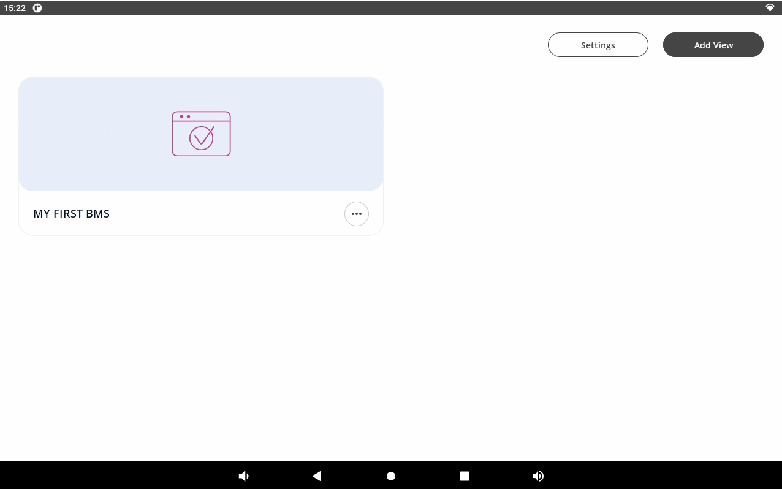Tap the Android home circle button
Image resolution: width=782 pixels, height=489 pixels.
[391, 476]
